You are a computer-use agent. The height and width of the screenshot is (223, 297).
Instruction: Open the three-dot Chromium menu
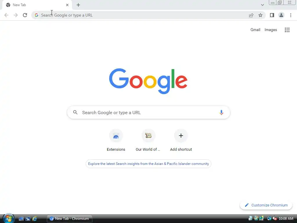pos(291,15)
